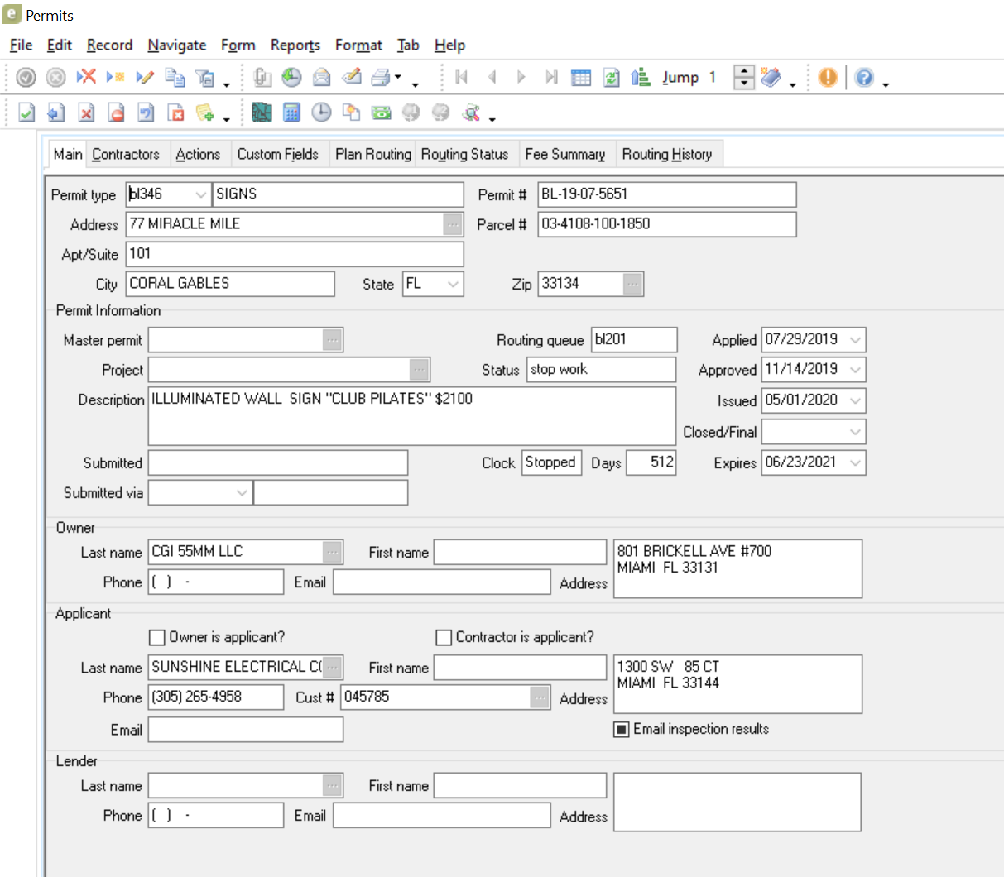The width and height of the screenshot is (1004, 877).
Task: Check the 'Owner is applicant?' checkbox
Action: click(x=156, y=637)
